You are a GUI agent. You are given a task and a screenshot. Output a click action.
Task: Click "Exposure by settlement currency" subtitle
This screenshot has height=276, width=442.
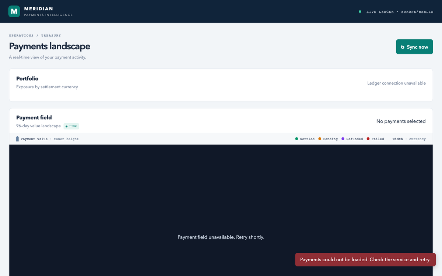pyautogui.click(x=47, y=87)
